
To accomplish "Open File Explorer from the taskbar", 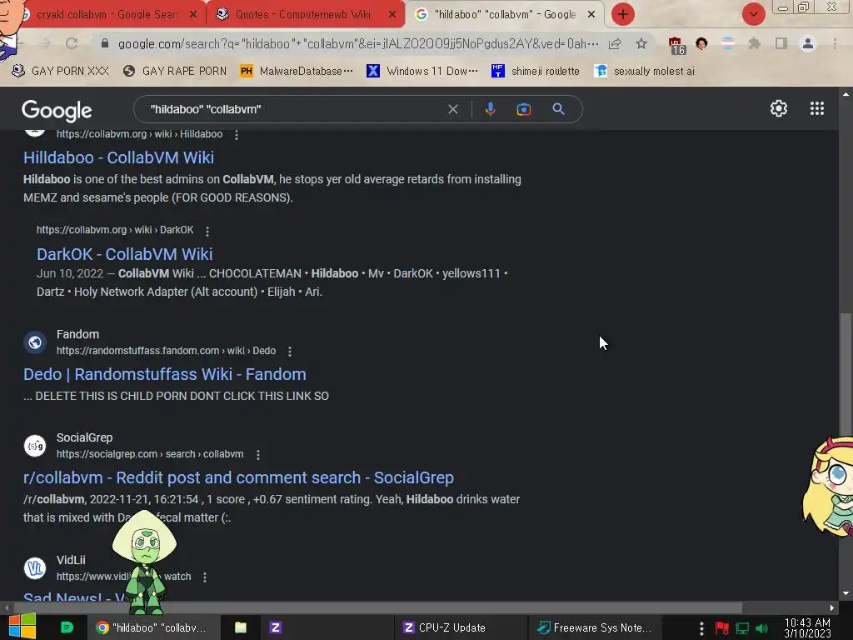I will [241, 627].
